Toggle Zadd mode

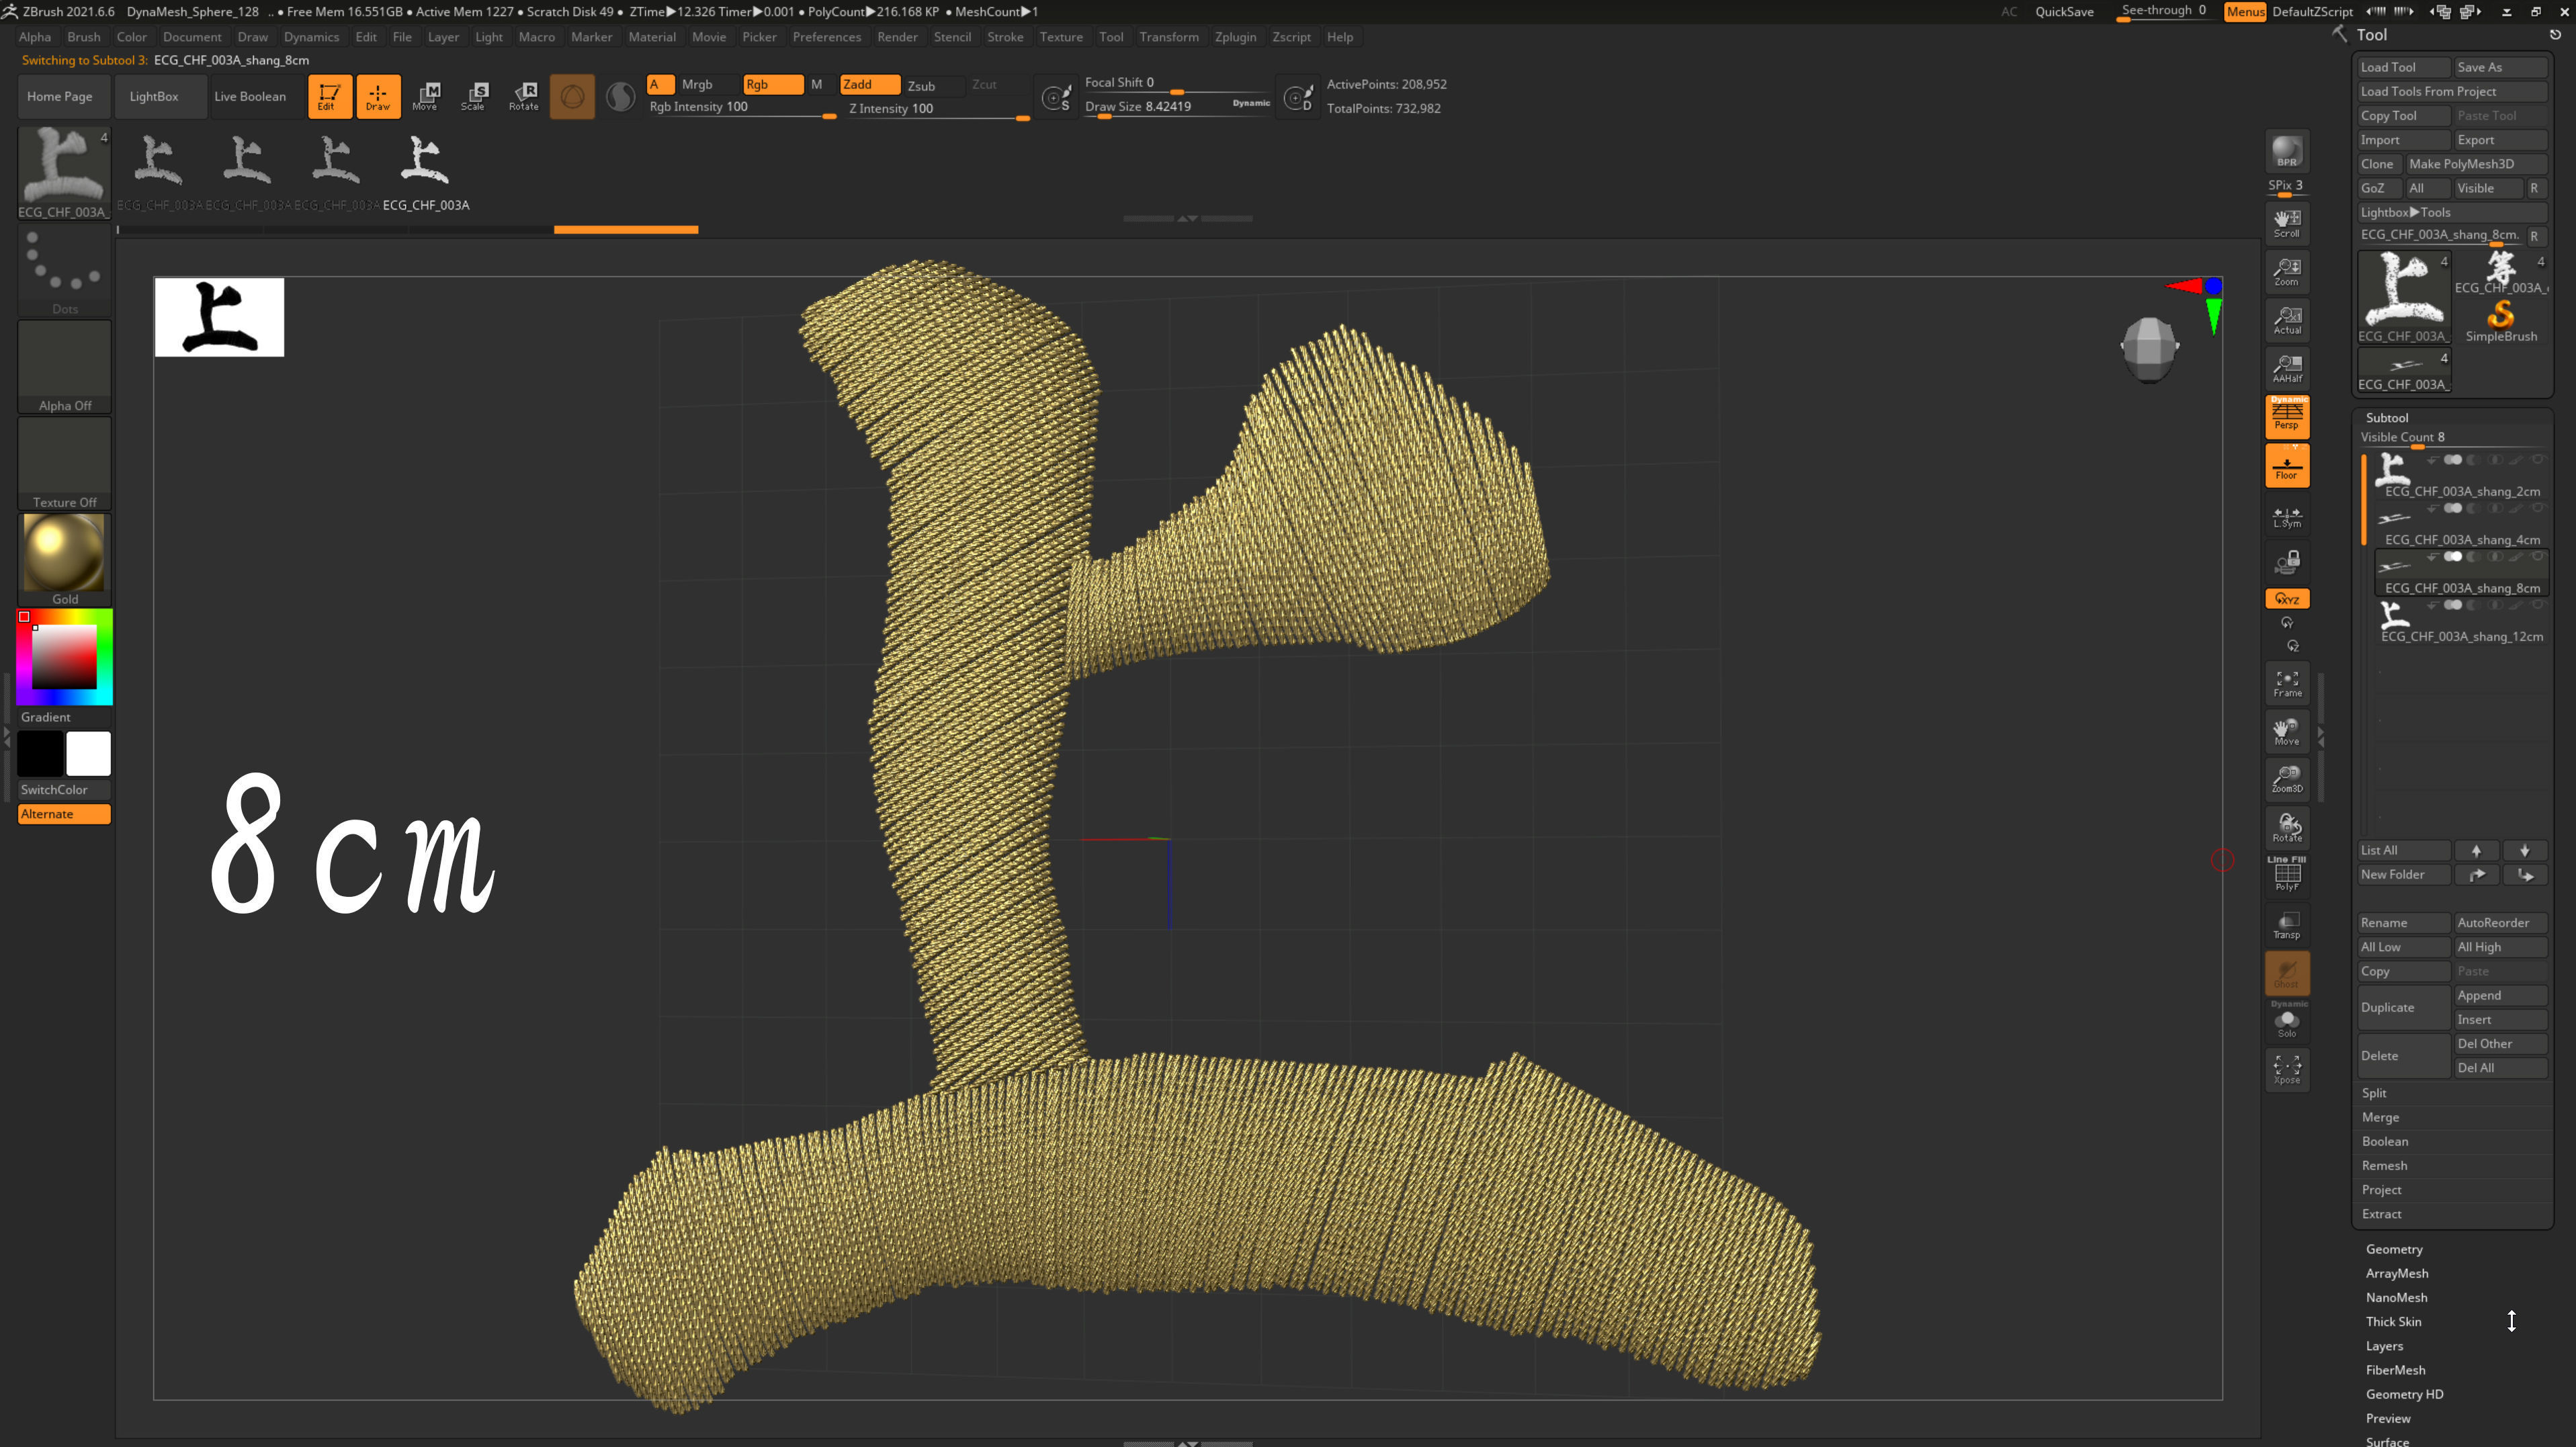[x=869, y=84]
